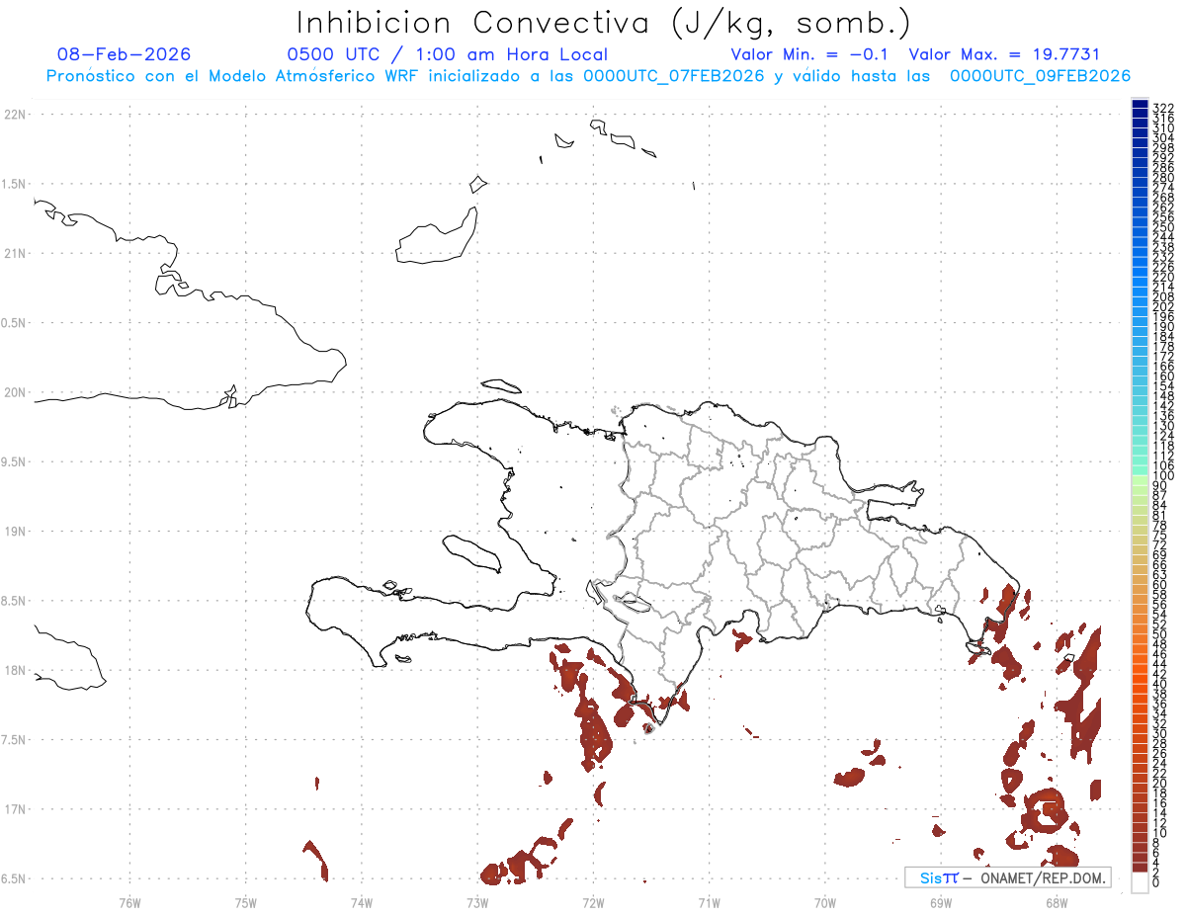Click the '7.5N' latitude label
1186x916 pixels.
coord(14,740)
